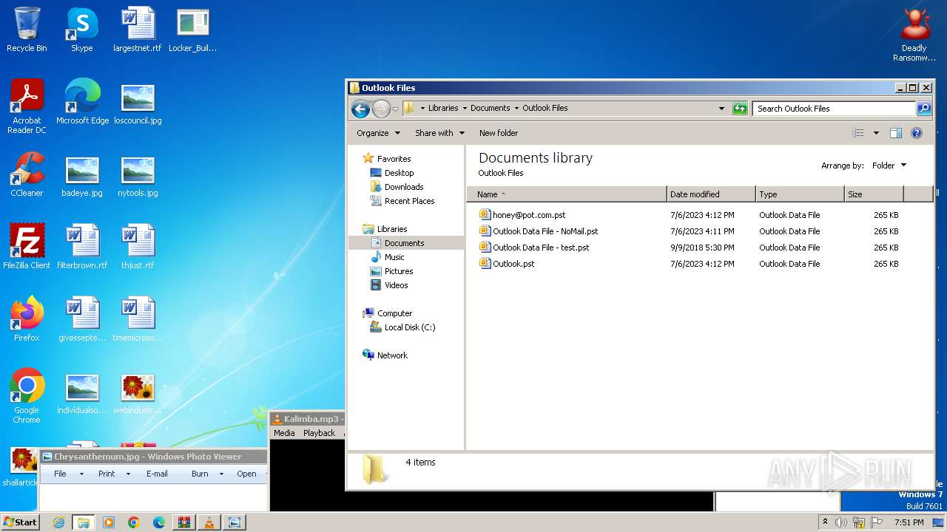Open the Recycle Bin desktop icon
The image size is (947, 532).
pyautogui.click(x=27, y=30)
